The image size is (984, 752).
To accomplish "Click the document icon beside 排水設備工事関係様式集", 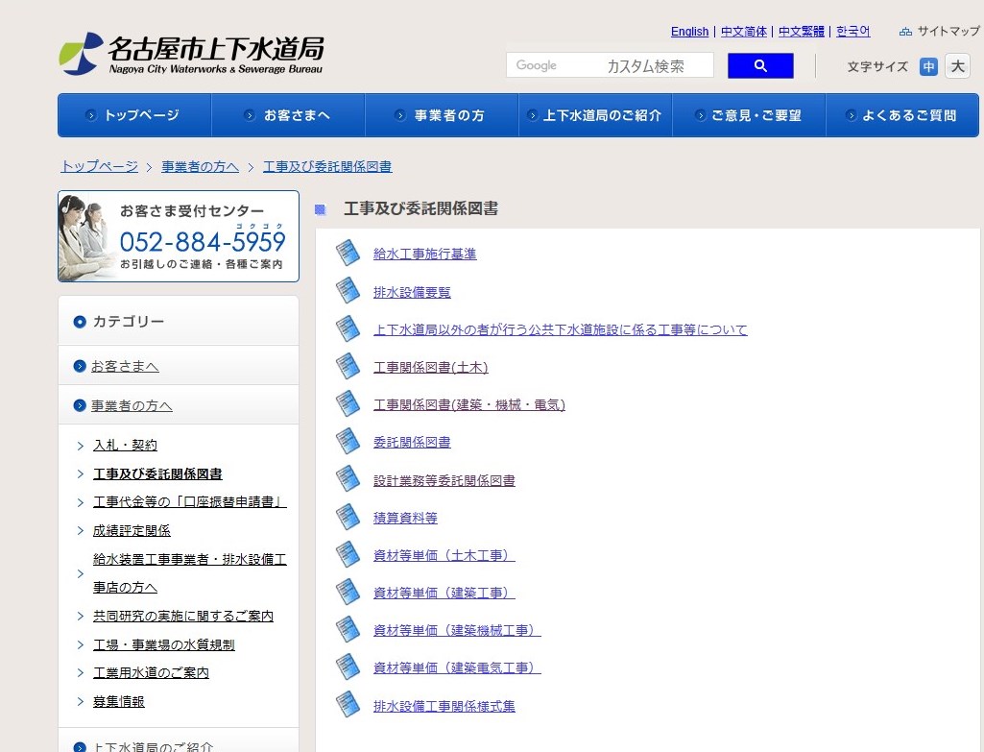I will pyautogui.click(x=348, y=705).
